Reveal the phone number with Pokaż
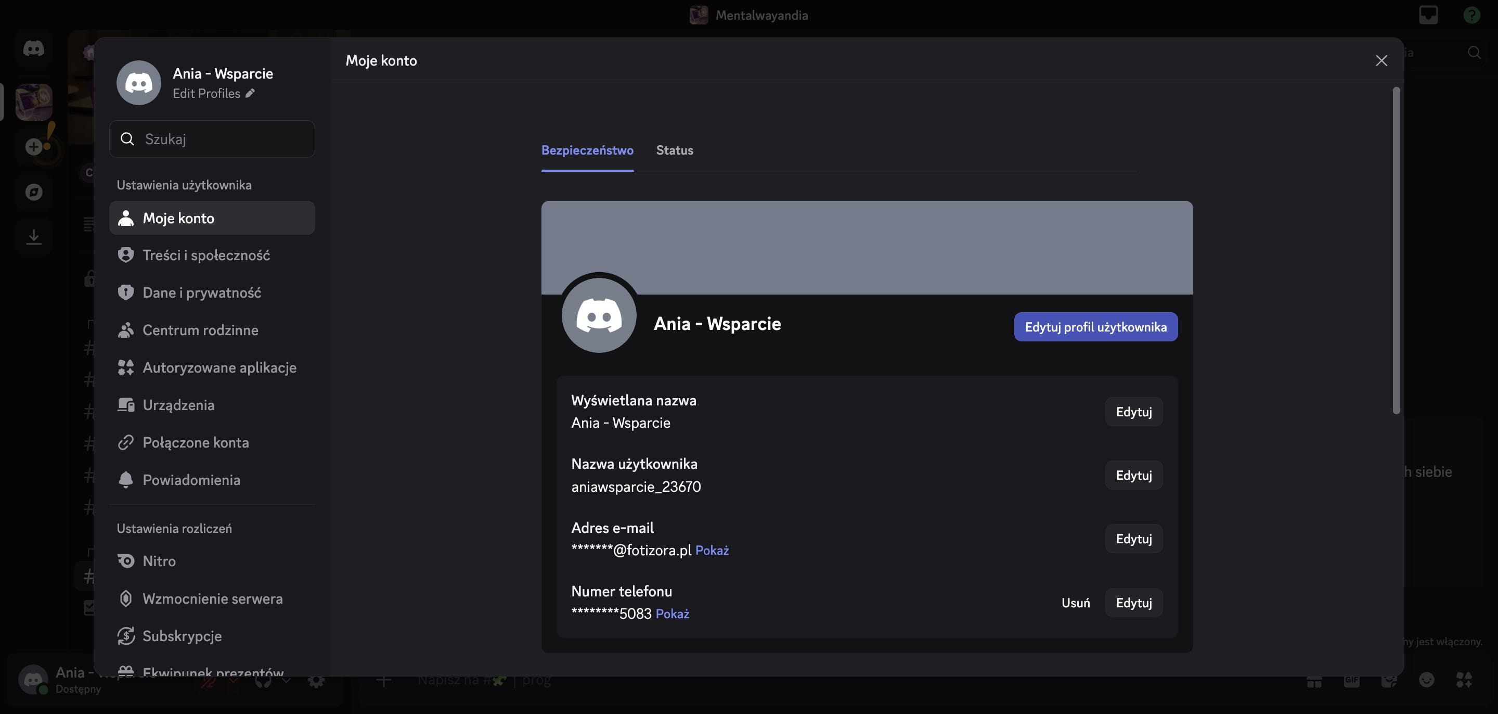The width and height of the screenshot is (1498, 714). coord(672,614)
